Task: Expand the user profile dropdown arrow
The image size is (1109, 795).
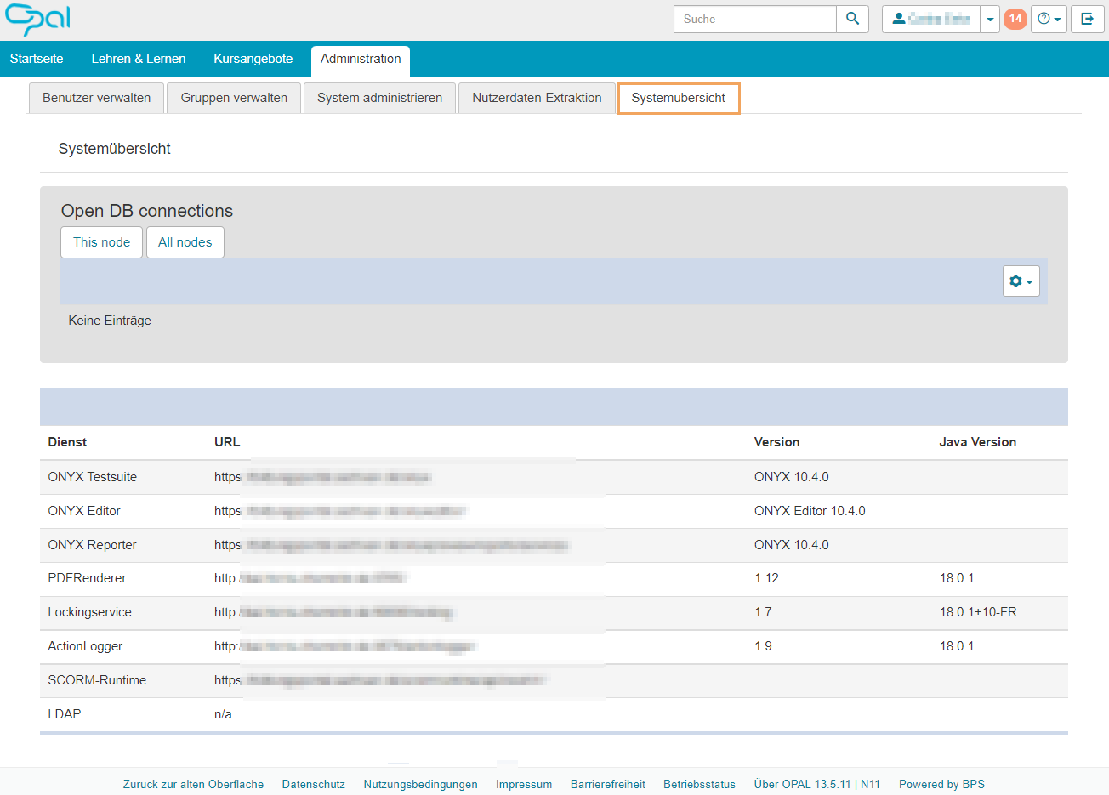Action: 990,19
